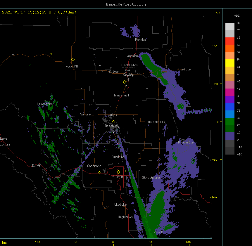Click the -100 tick label on bottom axis

[x=37, y=242]
